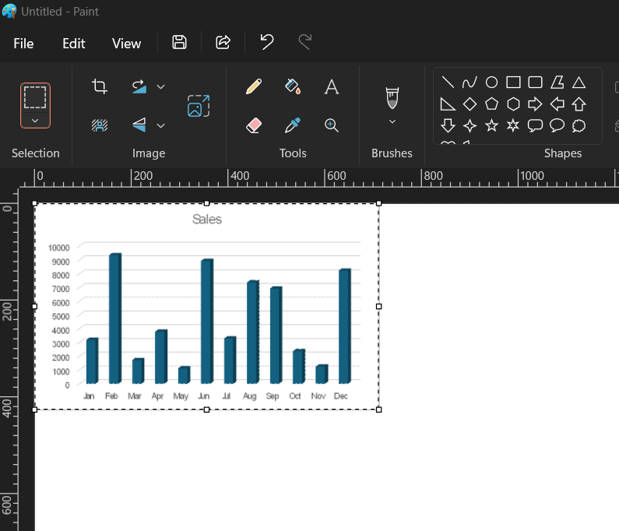Select the Left arrow shape
Viewport: 619px width, 531px height.
pyautogui.click(x=557, y=104)
